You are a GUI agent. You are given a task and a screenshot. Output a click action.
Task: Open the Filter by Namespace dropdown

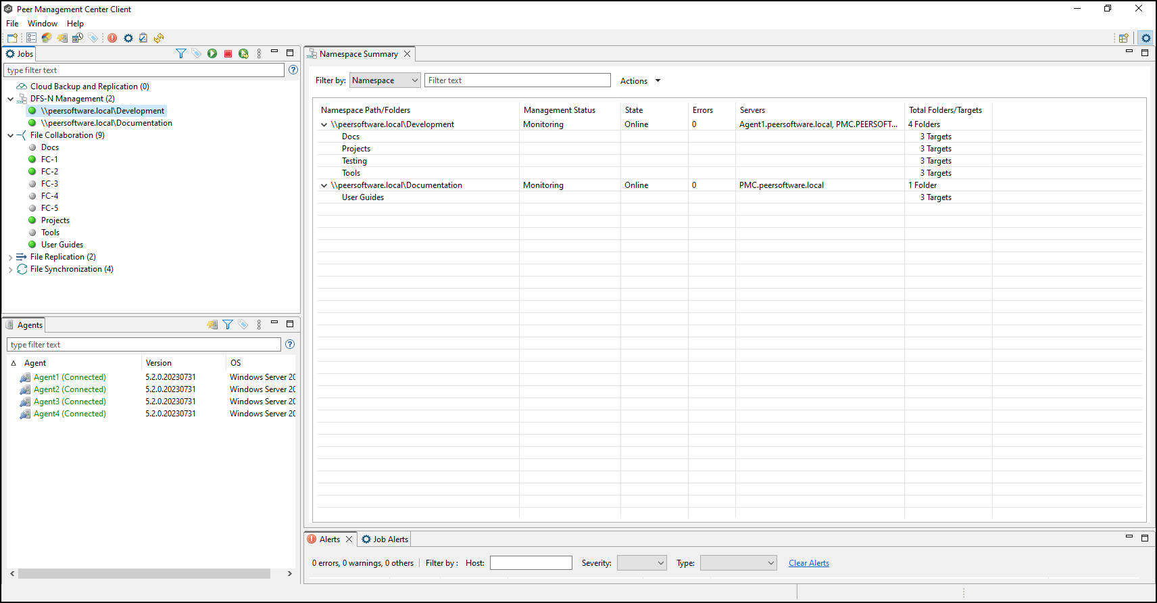pyautogui.click(x=385, y=80)
